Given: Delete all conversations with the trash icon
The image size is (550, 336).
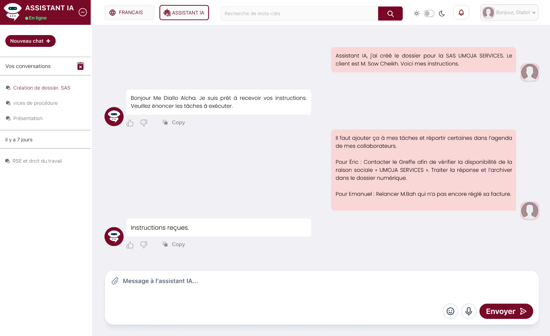Looking at the screenshot, I should pyautogui.click(x=80, y=66).
